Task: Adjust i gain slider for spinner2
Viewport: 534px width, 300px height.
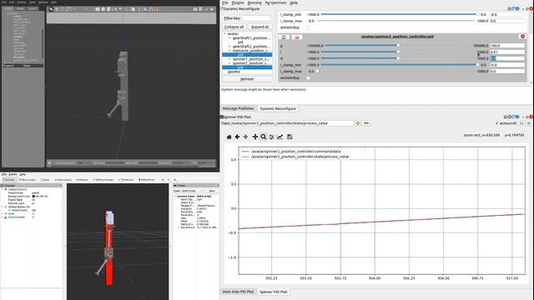Action: (398, 52)
